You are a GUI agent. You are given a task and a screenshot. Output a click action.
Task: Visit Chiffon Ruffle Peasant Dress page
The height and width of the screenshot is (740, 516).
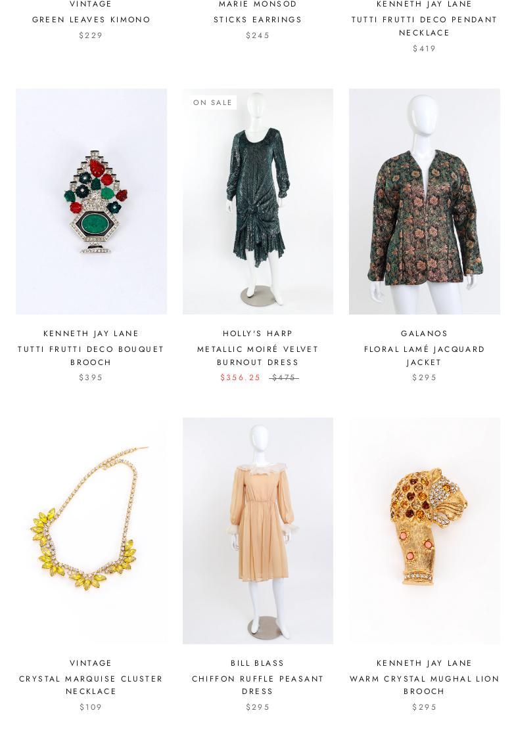pos(258,685)
